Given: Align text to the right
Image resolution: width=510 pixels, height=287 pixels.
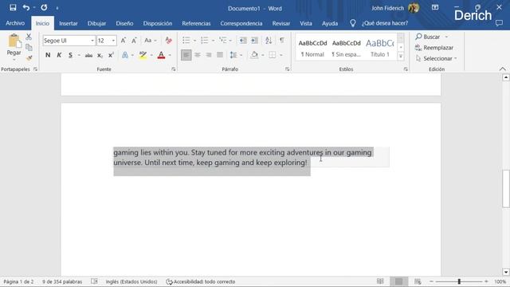Looking at the screenshot, I should coord(209,55).
